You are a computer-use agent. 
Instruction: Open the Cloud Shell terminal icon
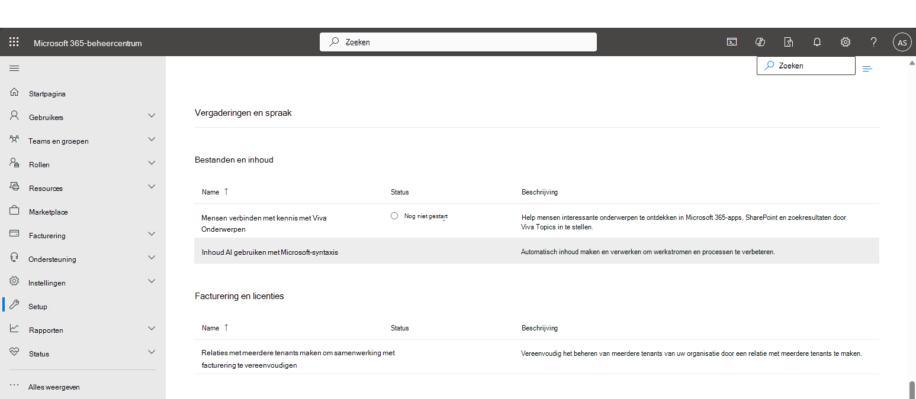[x=732, y=42]
